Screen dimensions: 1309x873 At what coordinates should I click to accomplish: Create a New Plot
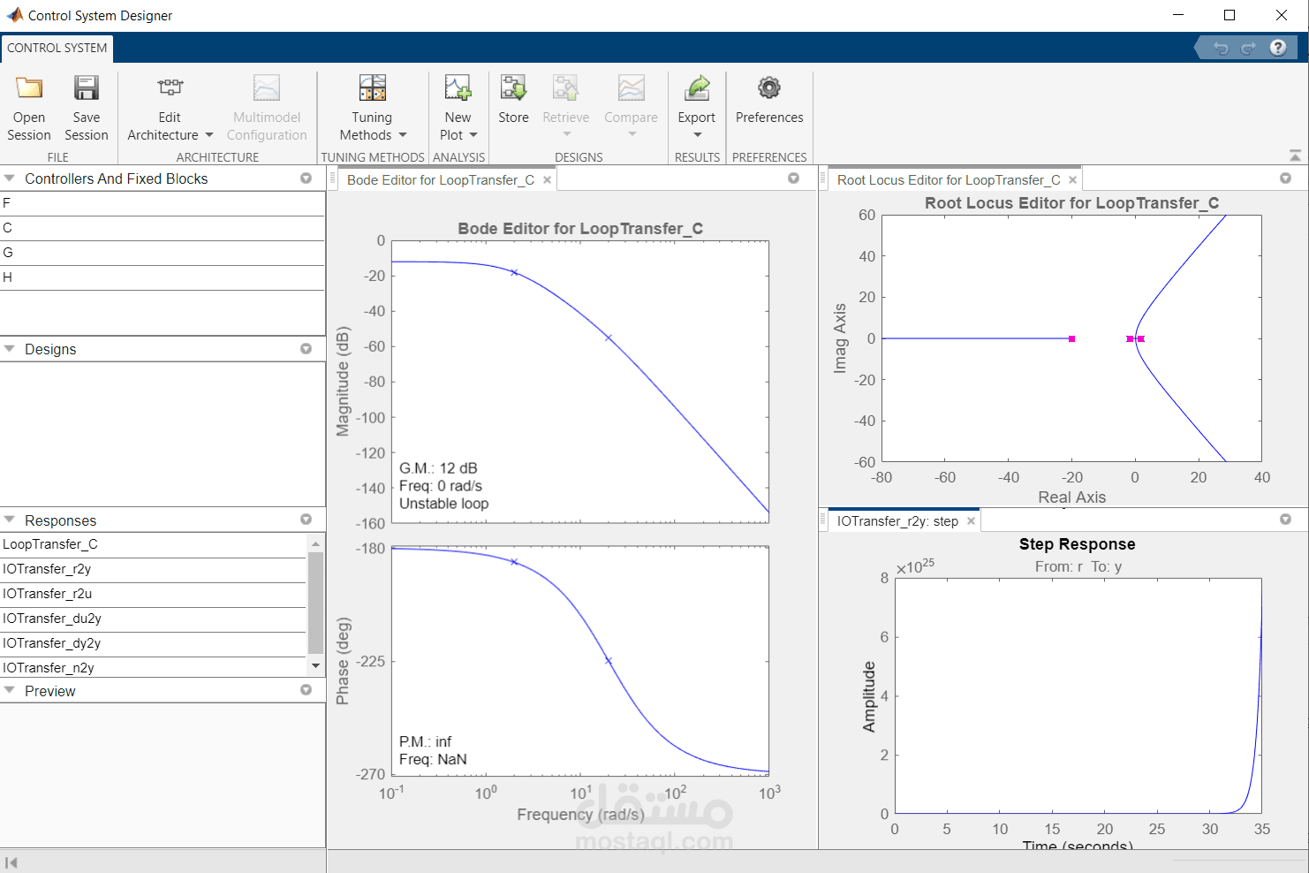[458, 97]
